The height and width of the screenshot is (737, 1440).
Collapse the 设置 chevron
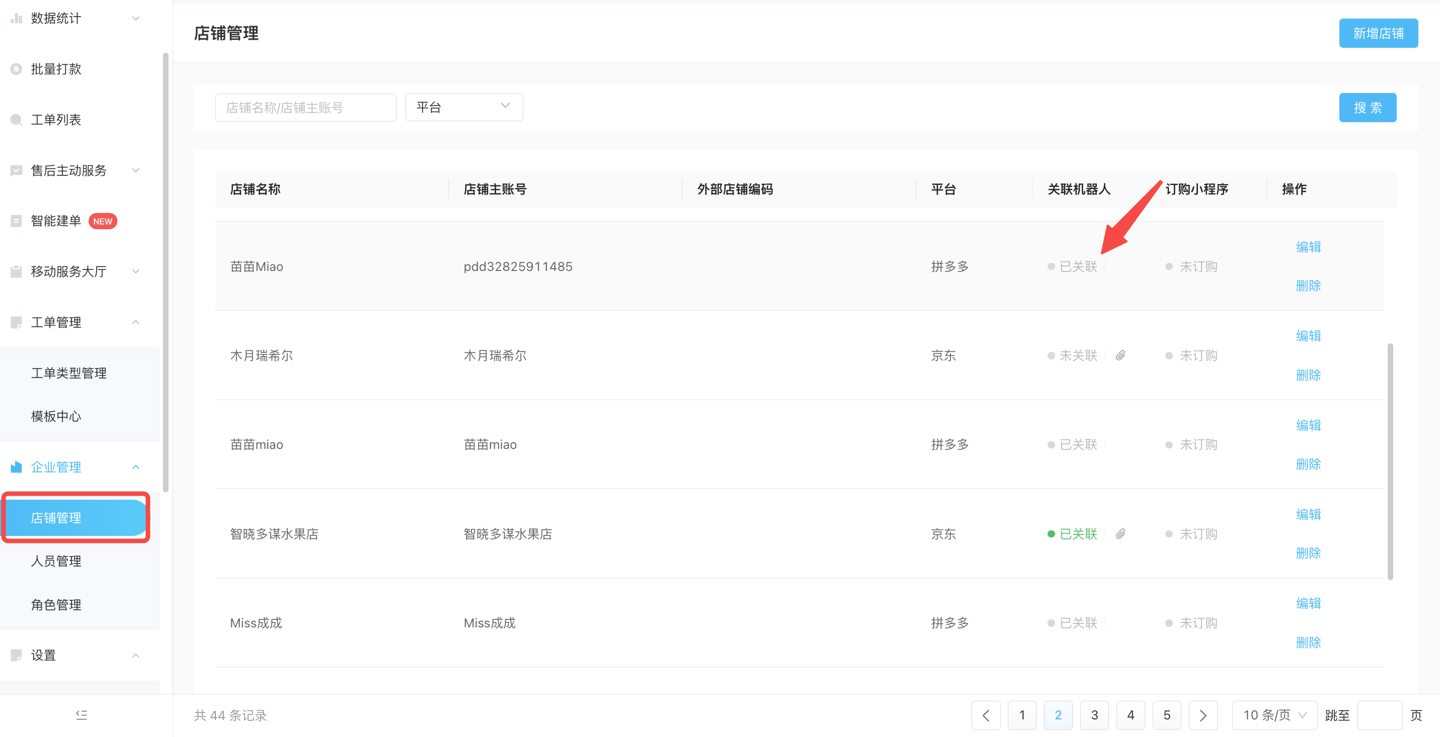(x=136, y=656)
